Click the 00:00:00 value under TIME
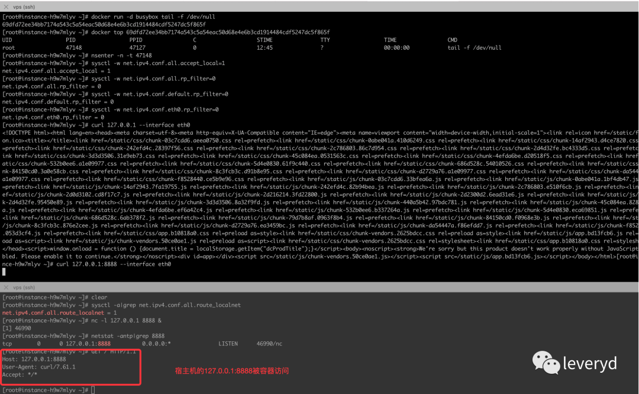 coord(396,48)
